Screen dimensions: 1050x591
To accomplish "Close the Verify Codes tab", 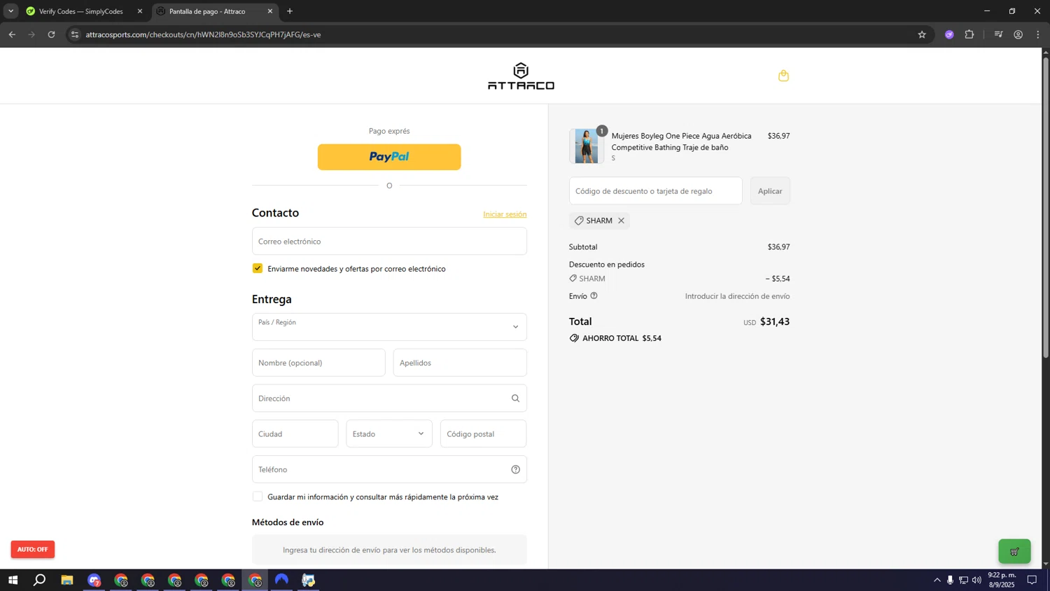I will coord(139,11).
